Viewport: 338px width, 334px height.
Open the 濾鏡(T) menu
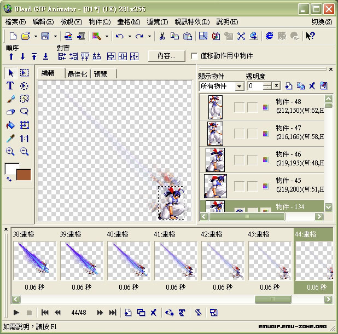157,22
